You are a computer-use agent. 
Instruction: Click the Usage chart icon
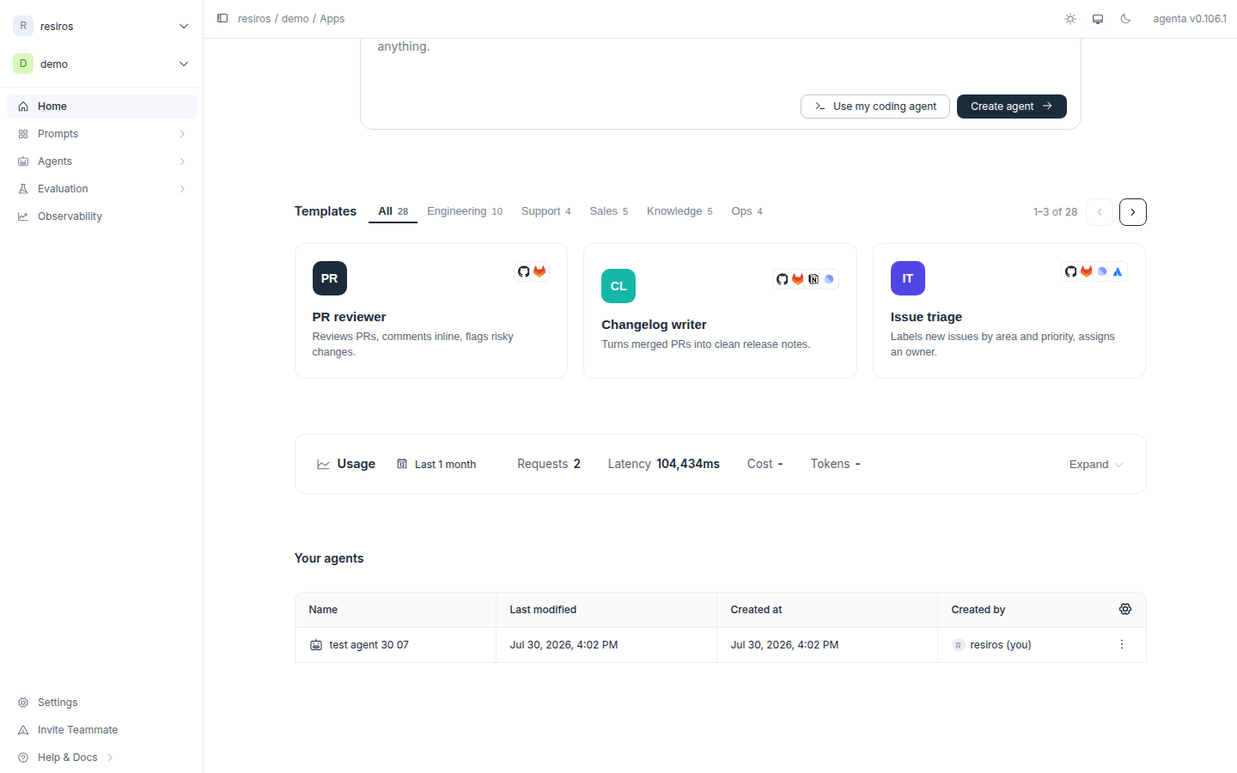point(323,465)
